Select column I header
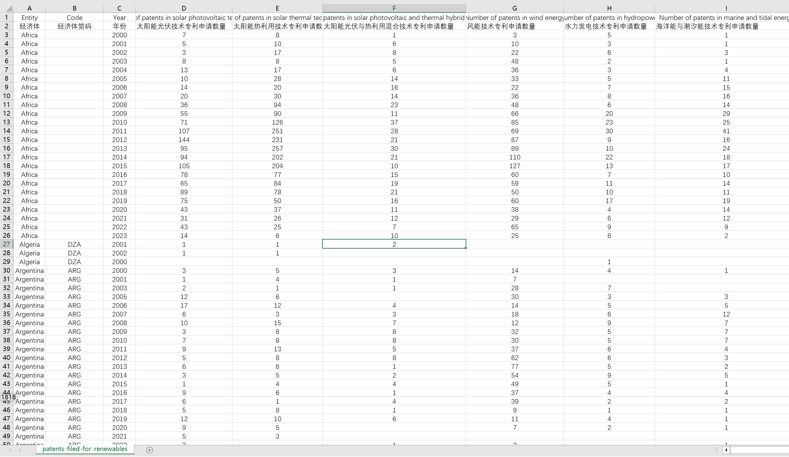789x457 pixels. (x=726, y=8)
